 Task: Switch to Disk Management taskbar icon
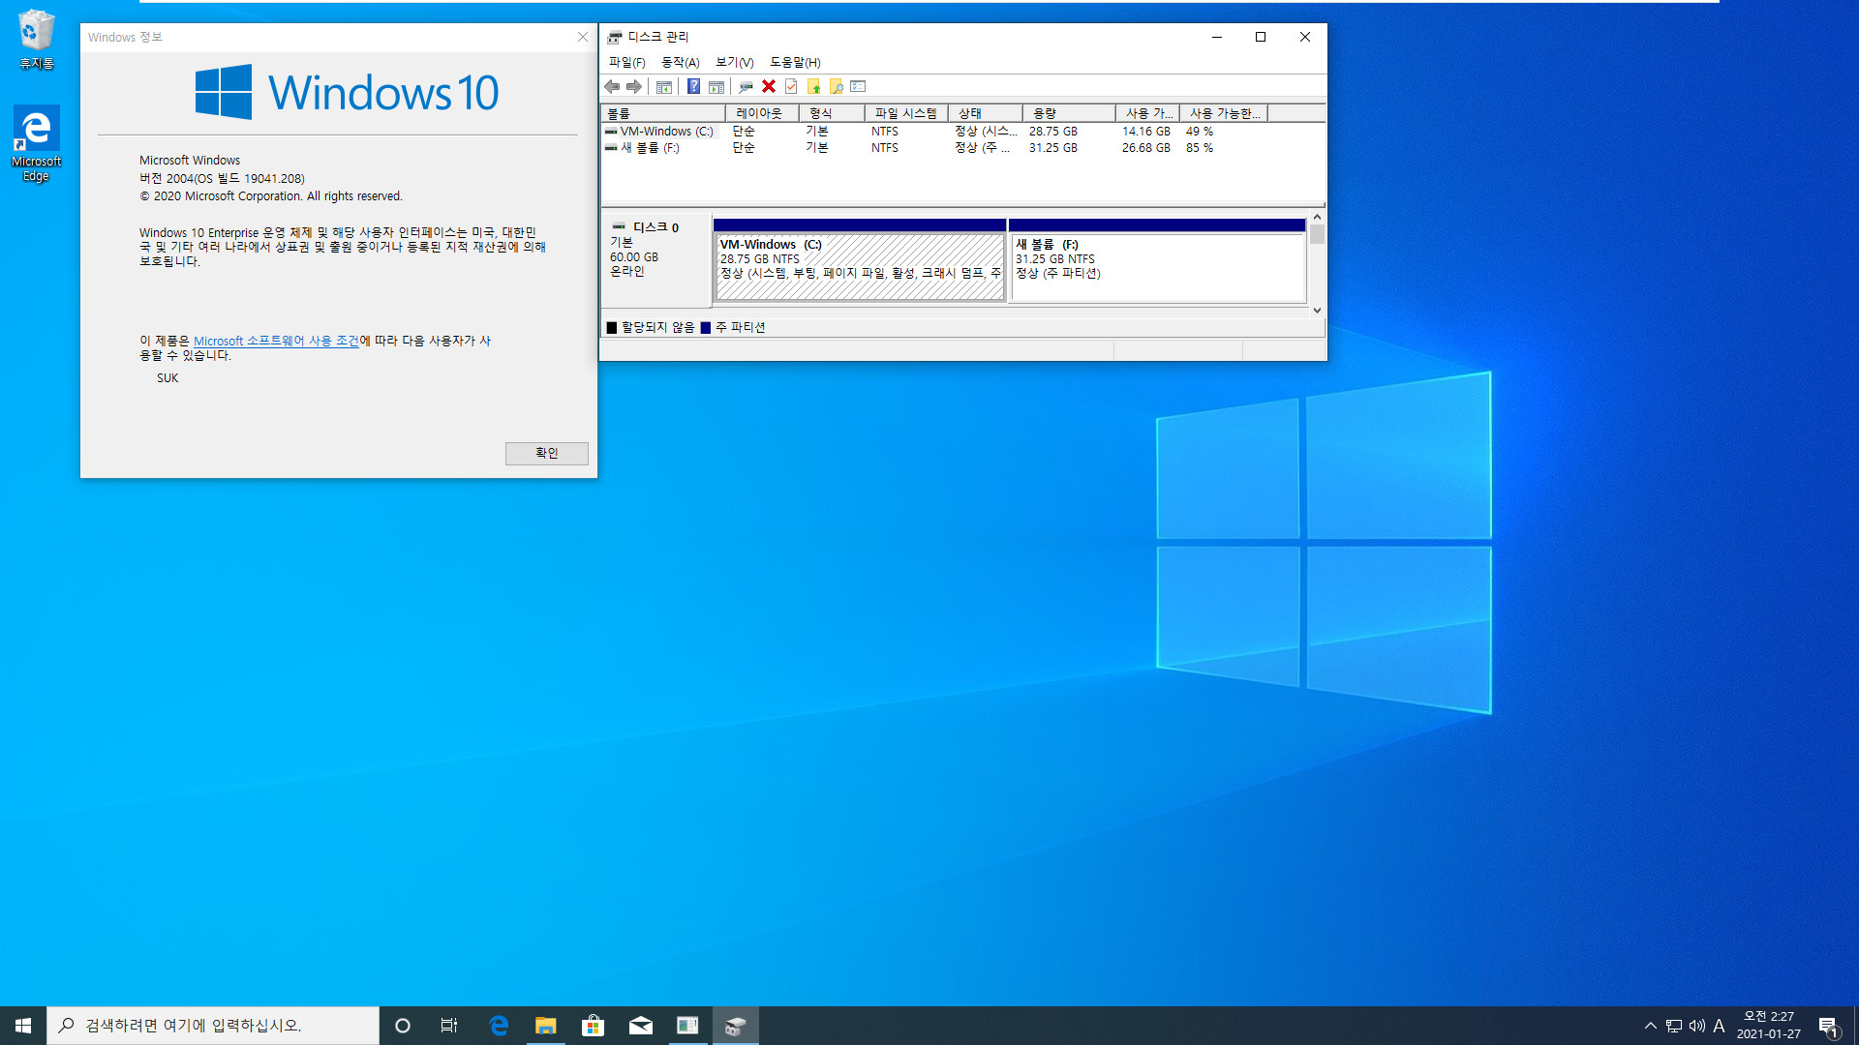pyautogui.click(x=735, y=1026)
